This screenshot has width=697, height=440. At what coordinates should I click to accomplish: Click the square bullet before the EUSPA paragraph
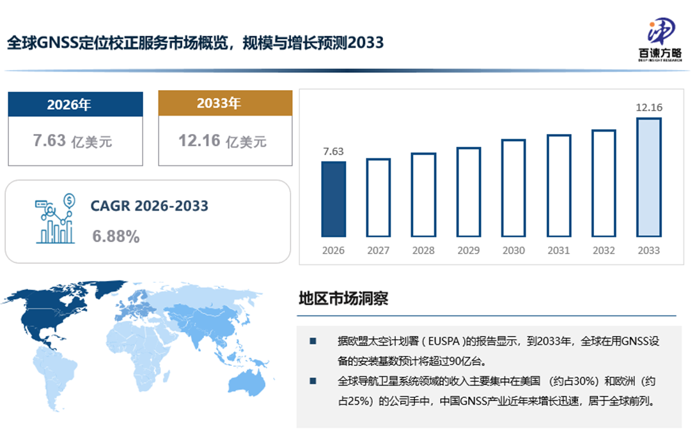[313, 341]
